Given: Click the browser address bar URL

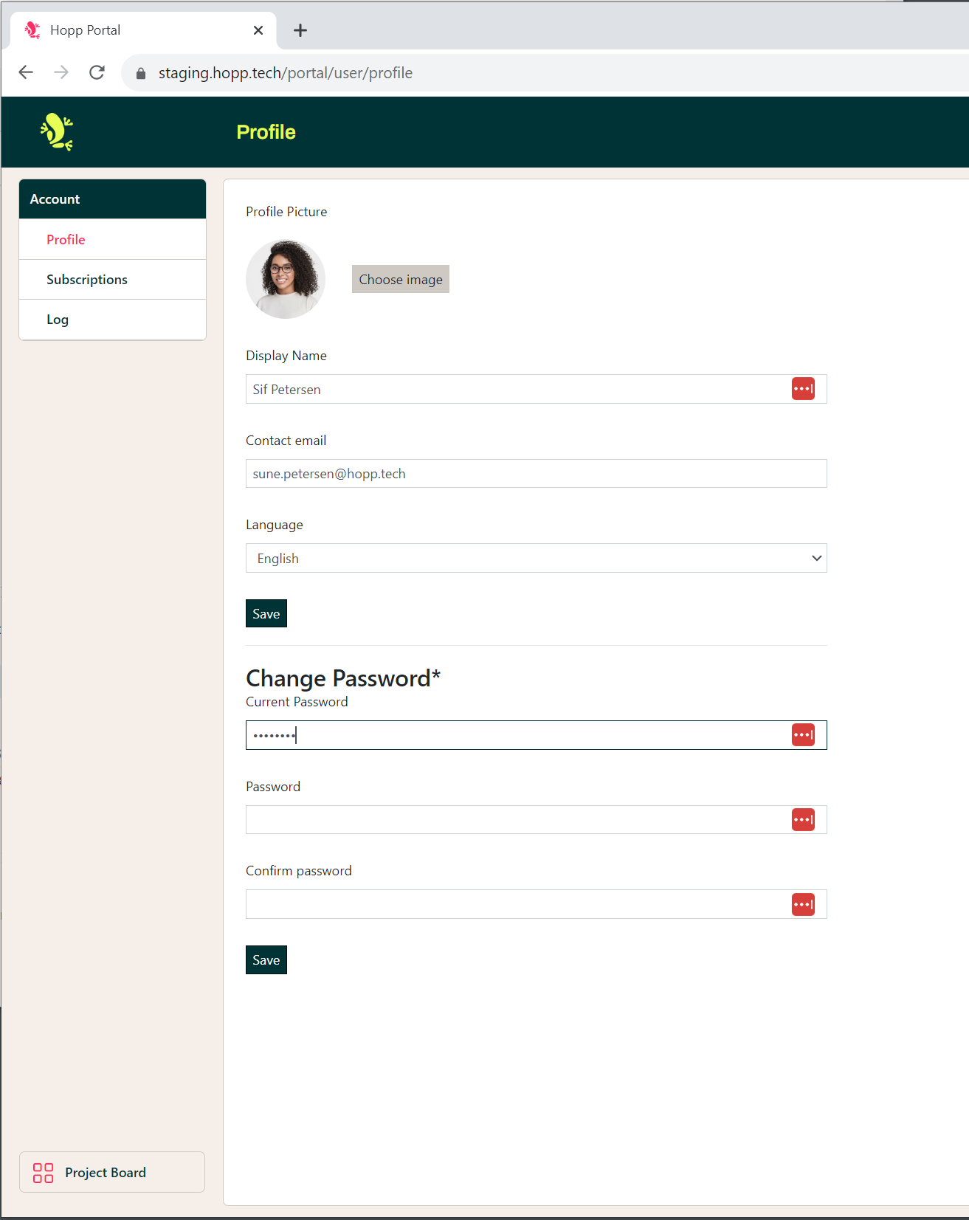Looking at the screenshot, I should [286, 73].
